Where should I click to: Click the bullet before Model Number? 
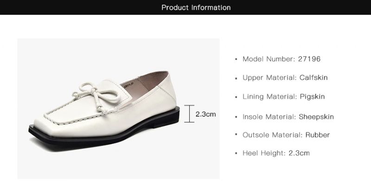coord(236,59)
